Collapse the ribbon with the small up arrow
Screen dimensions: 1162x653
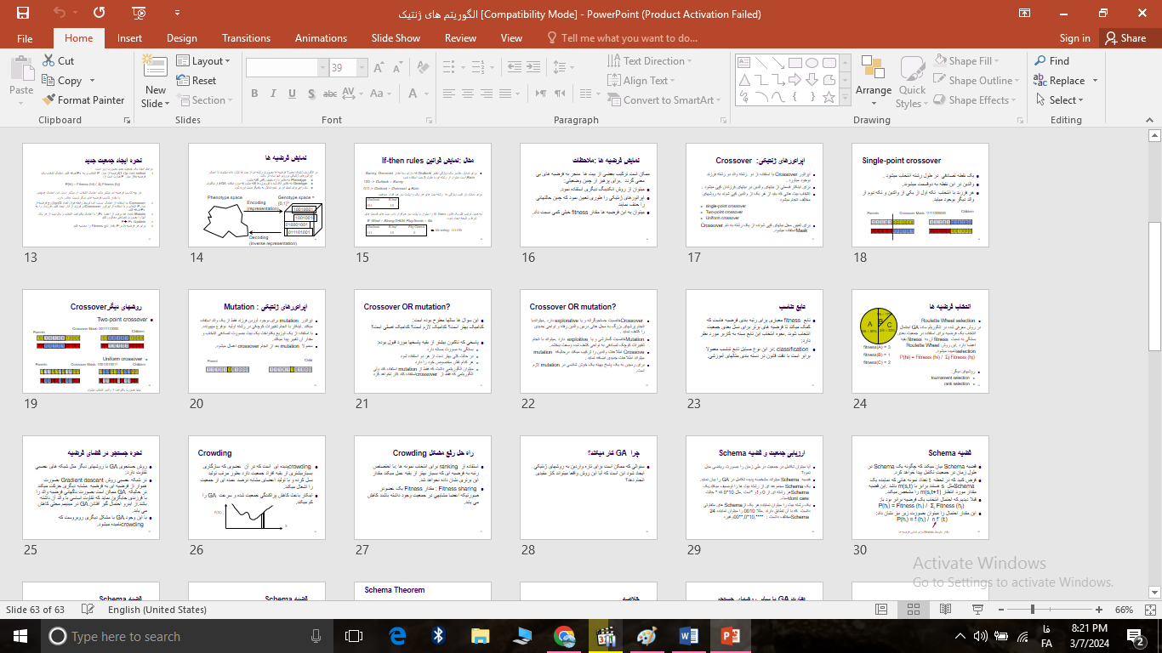click(1148, 121)
